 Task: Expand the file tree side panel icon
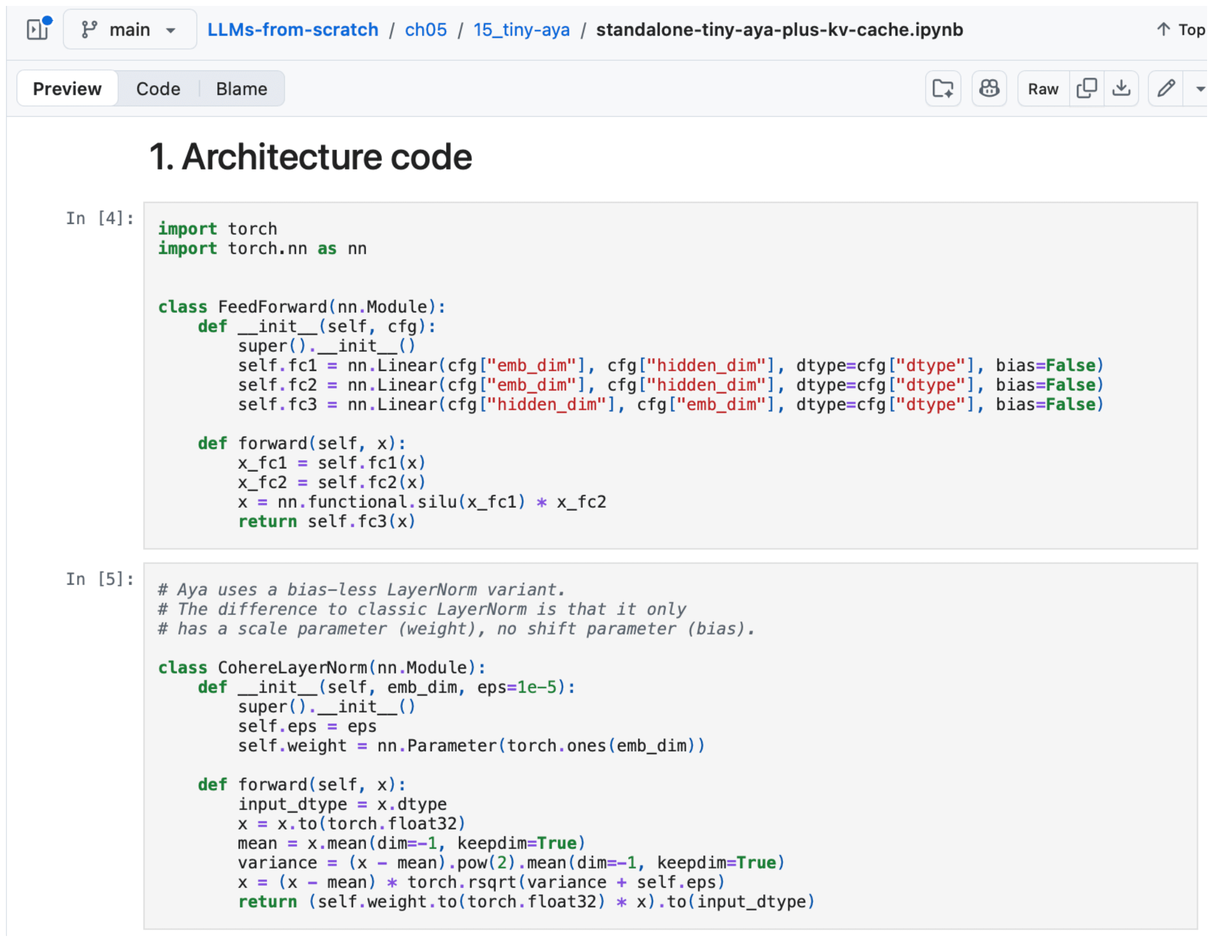coord(38,29)
